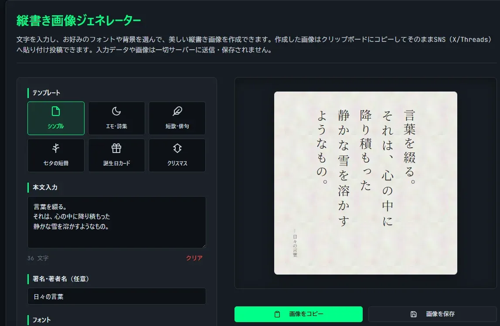The height and width of the screenshot is (326, 500).
Task: Choose the エモ・詩集 moon template
Action: point(116,118)
